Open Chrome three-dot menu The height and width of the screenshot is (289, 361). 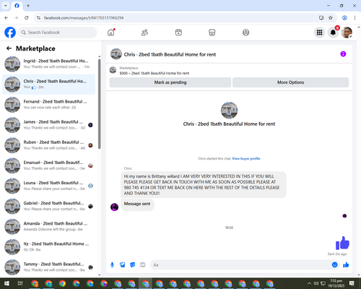pyautogui.click(x=355, y=18)
